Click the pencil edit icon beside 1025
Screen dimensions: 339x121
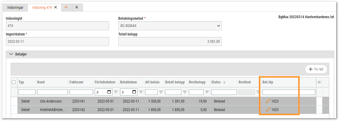268,109
